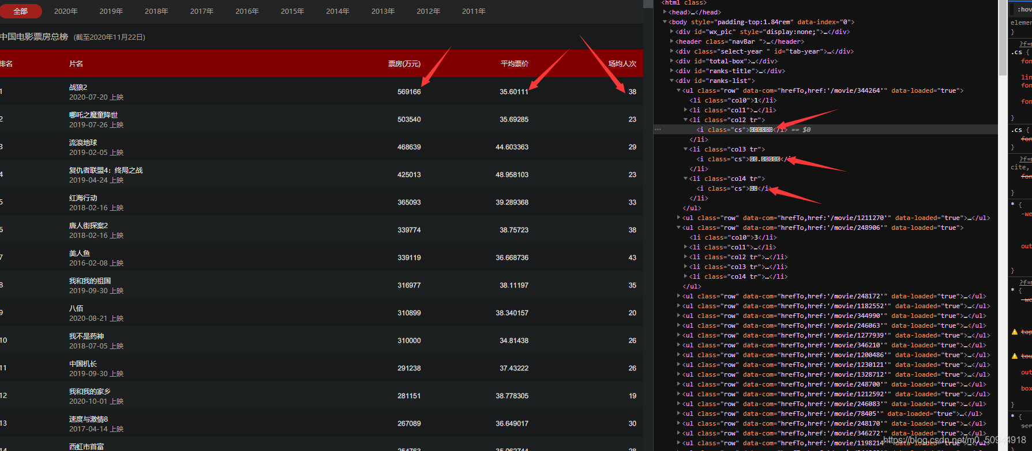Screen dimensions: 1032x451
Task: Expand the ul row for movie/1200486
Action: tap(679, 355)
